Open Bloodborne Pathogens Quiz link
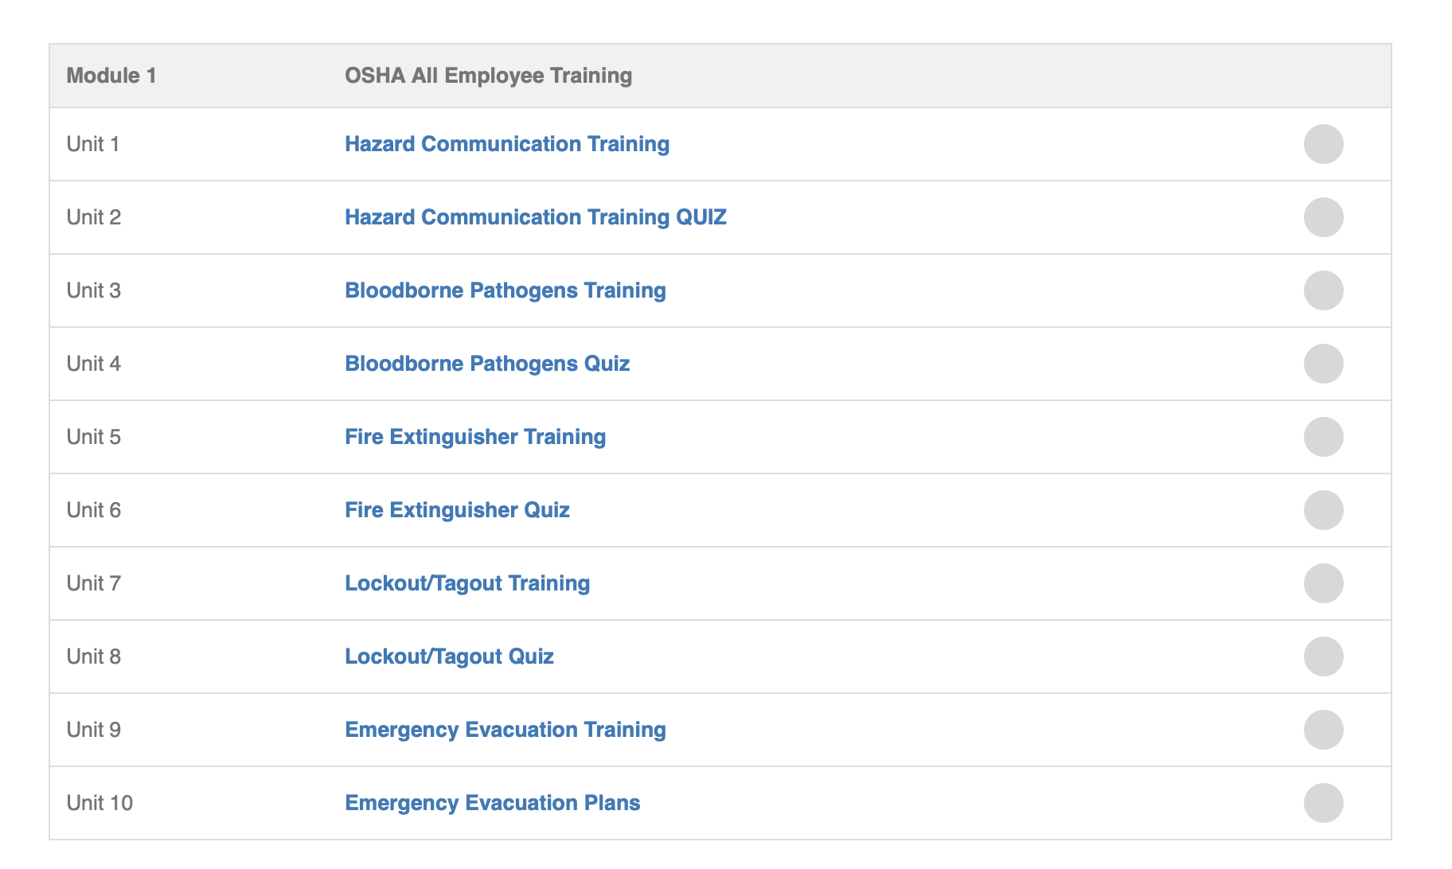The height and width of the screenshot is (869, 1452). [x=487, y=364]
